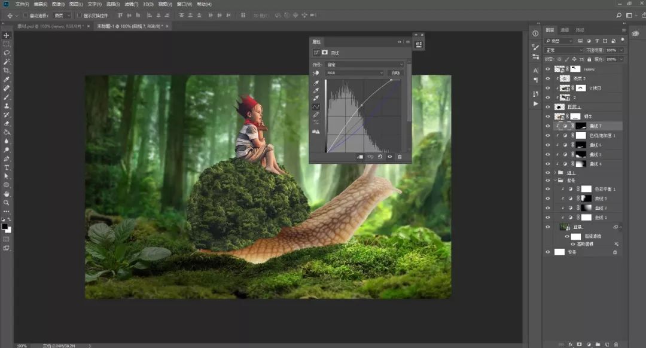The image size is (646, 348).
Task: Create a new group with the folder icon
Action: (x=598, y=344)
